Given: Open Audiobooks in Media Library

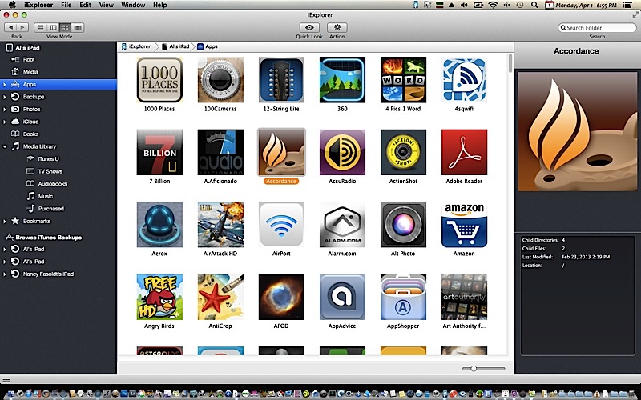Looking at the screenshot, I should point(52,184).
